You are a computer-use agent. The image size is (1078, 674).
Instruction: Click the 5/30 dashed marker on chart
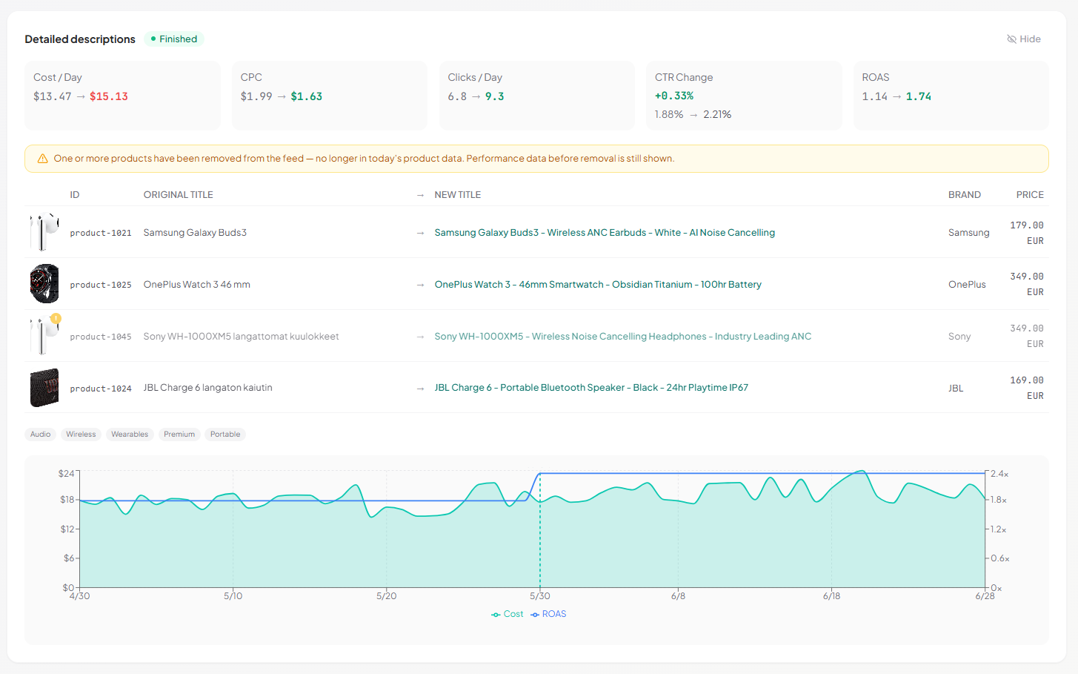point(540,531)
